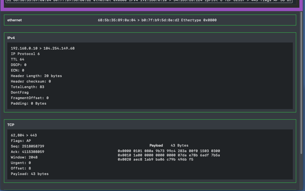Click the vertical scrollbar thumb

[x=301, y=83]
